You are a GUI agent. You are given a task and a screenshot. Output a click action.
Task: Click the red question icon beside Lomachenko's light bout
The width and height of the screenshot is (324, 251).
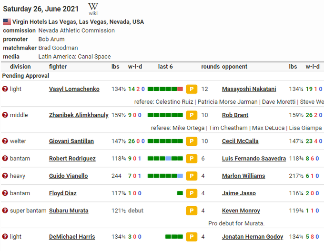pos(5,89)
